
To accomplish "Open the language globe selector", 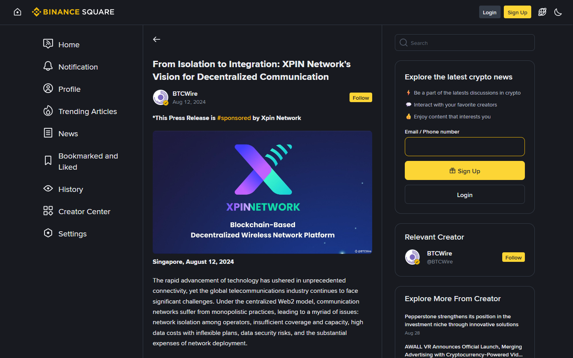I will tap(542, 12).
